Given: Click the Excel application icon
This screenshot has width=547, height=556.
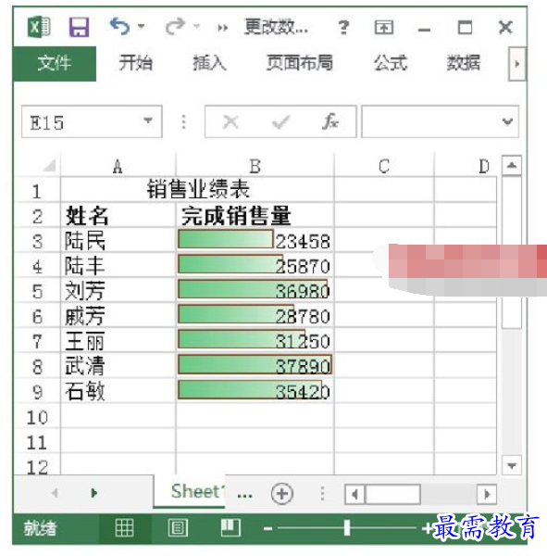Looking at the screenshot, I should [x=39, y=27].
